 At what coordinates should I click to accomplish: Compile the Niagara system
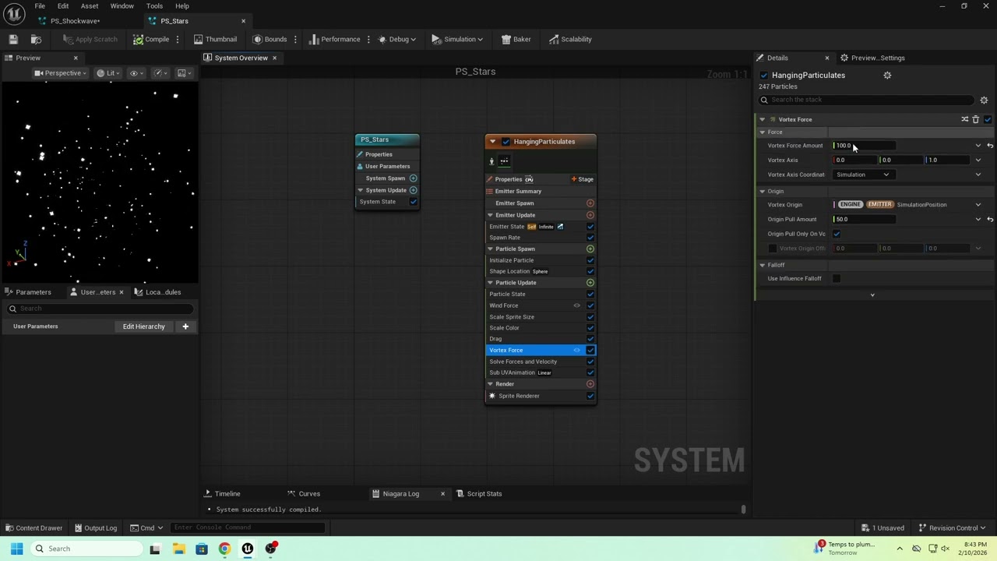click(x=151, y=39)
